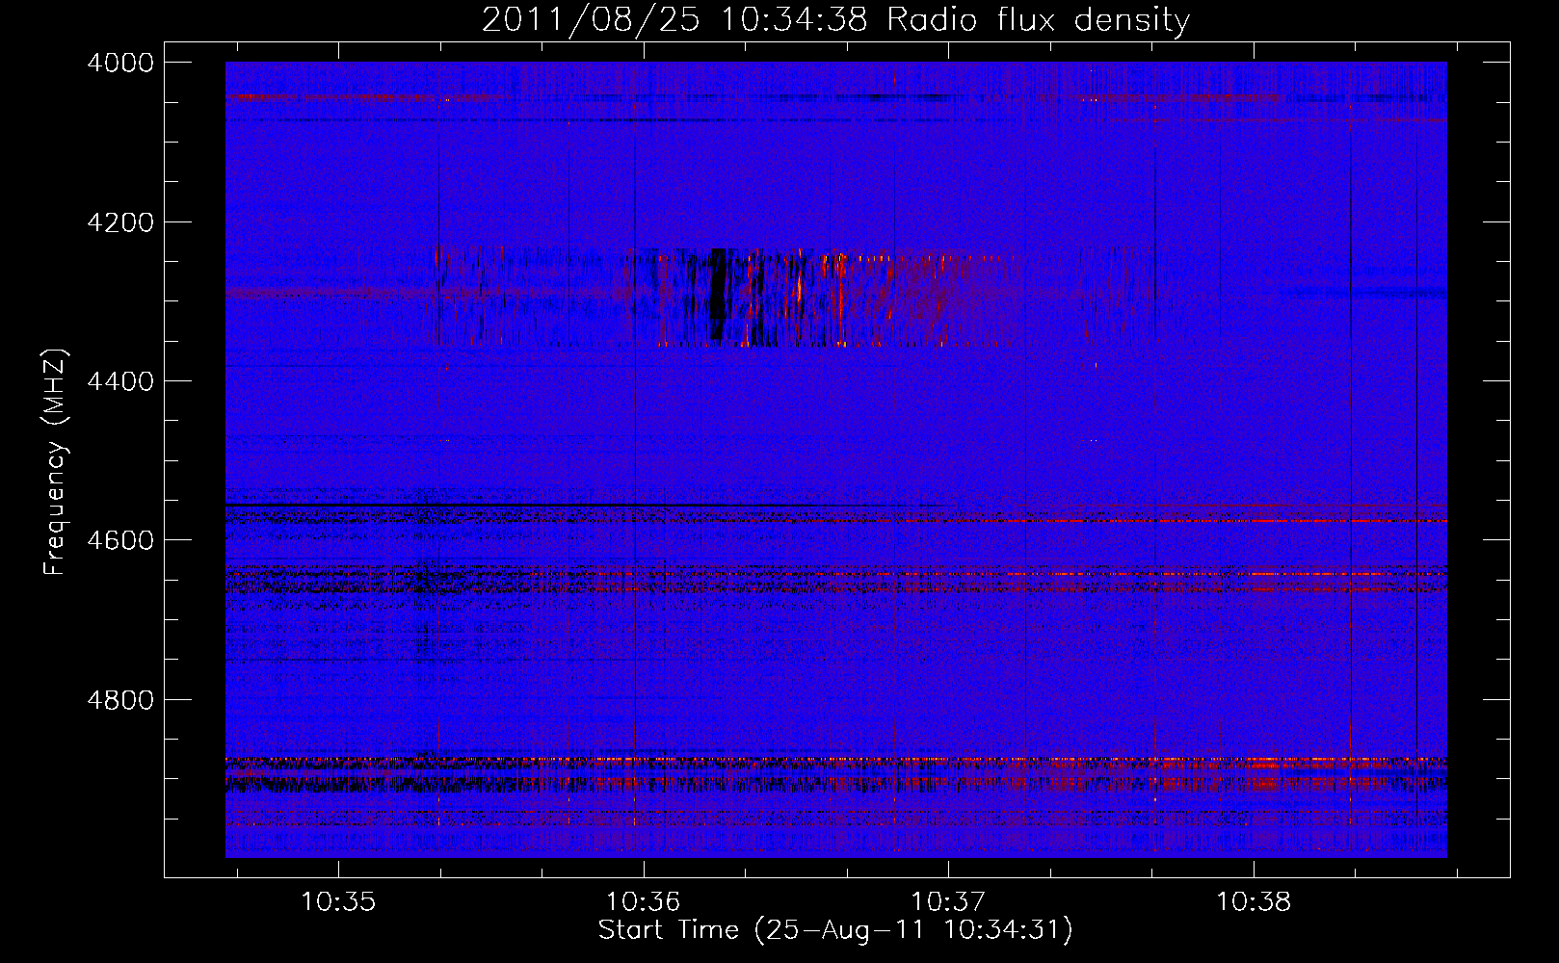Click the 10:37 time tick label
This screenshot has height=963, width=1559.
tap(948, 902)
